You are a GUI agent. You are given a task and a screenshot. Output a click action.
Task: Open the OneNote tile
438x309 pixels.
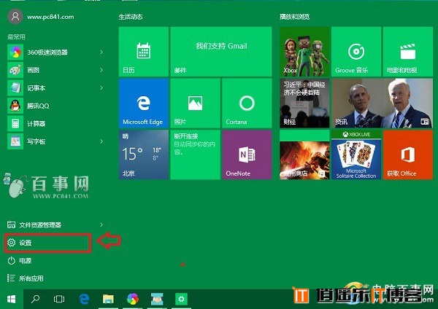[x=246, y=154]
